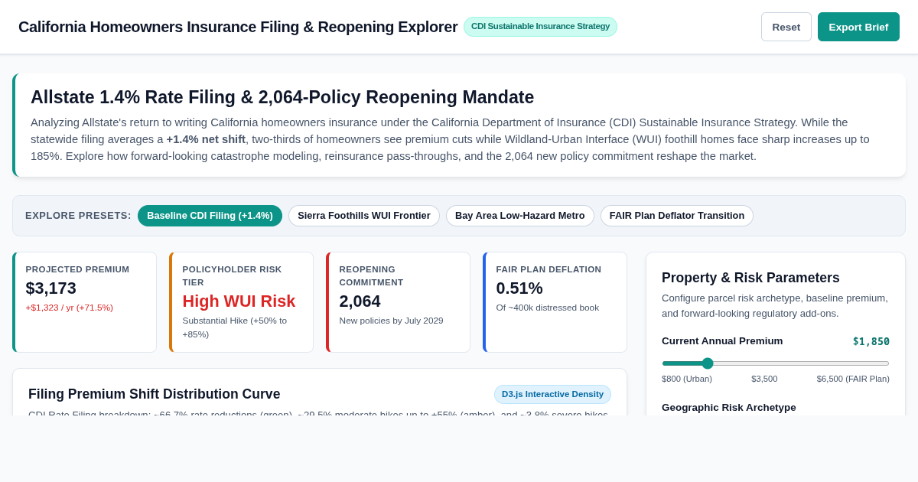Click the $3,500 slider midpoint label
The image size is (918, 482).
point(764,379)
